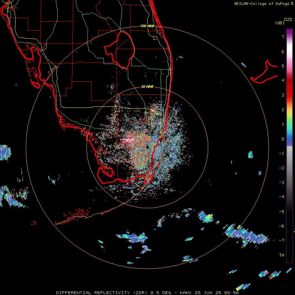Screen dimensions: 295x295
Task: Click the NEXLAB-College of DuPage credit text
Action: [x=264, y=4]
